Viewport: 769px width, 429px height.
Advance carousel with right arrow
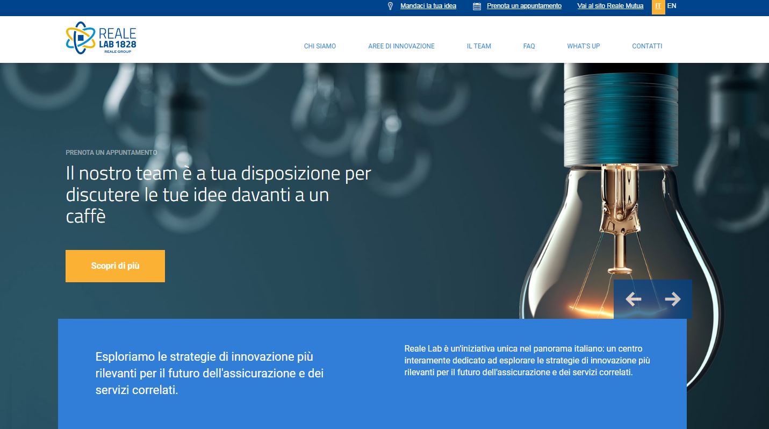pos(672,299)
